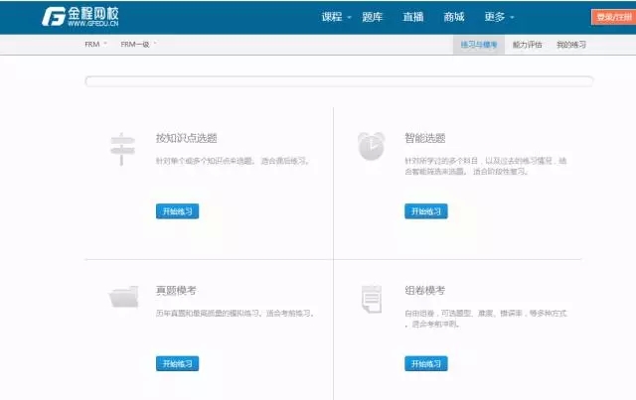Start practice under 按知识点选题
The height and width of the screenshot is (400, 636).
[x=177, y=211]
